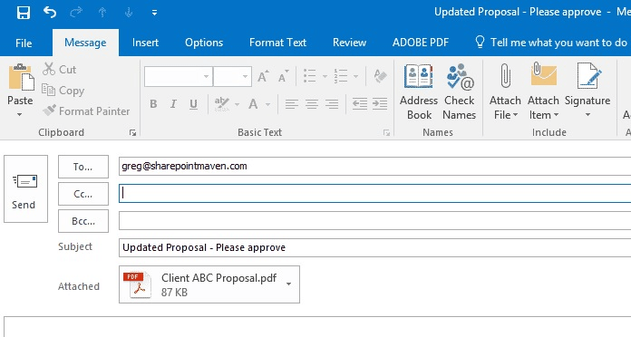Screen dimensions: 631x337
Task: Undo last action with the undo arrow
Action: (x=50, y=13)
